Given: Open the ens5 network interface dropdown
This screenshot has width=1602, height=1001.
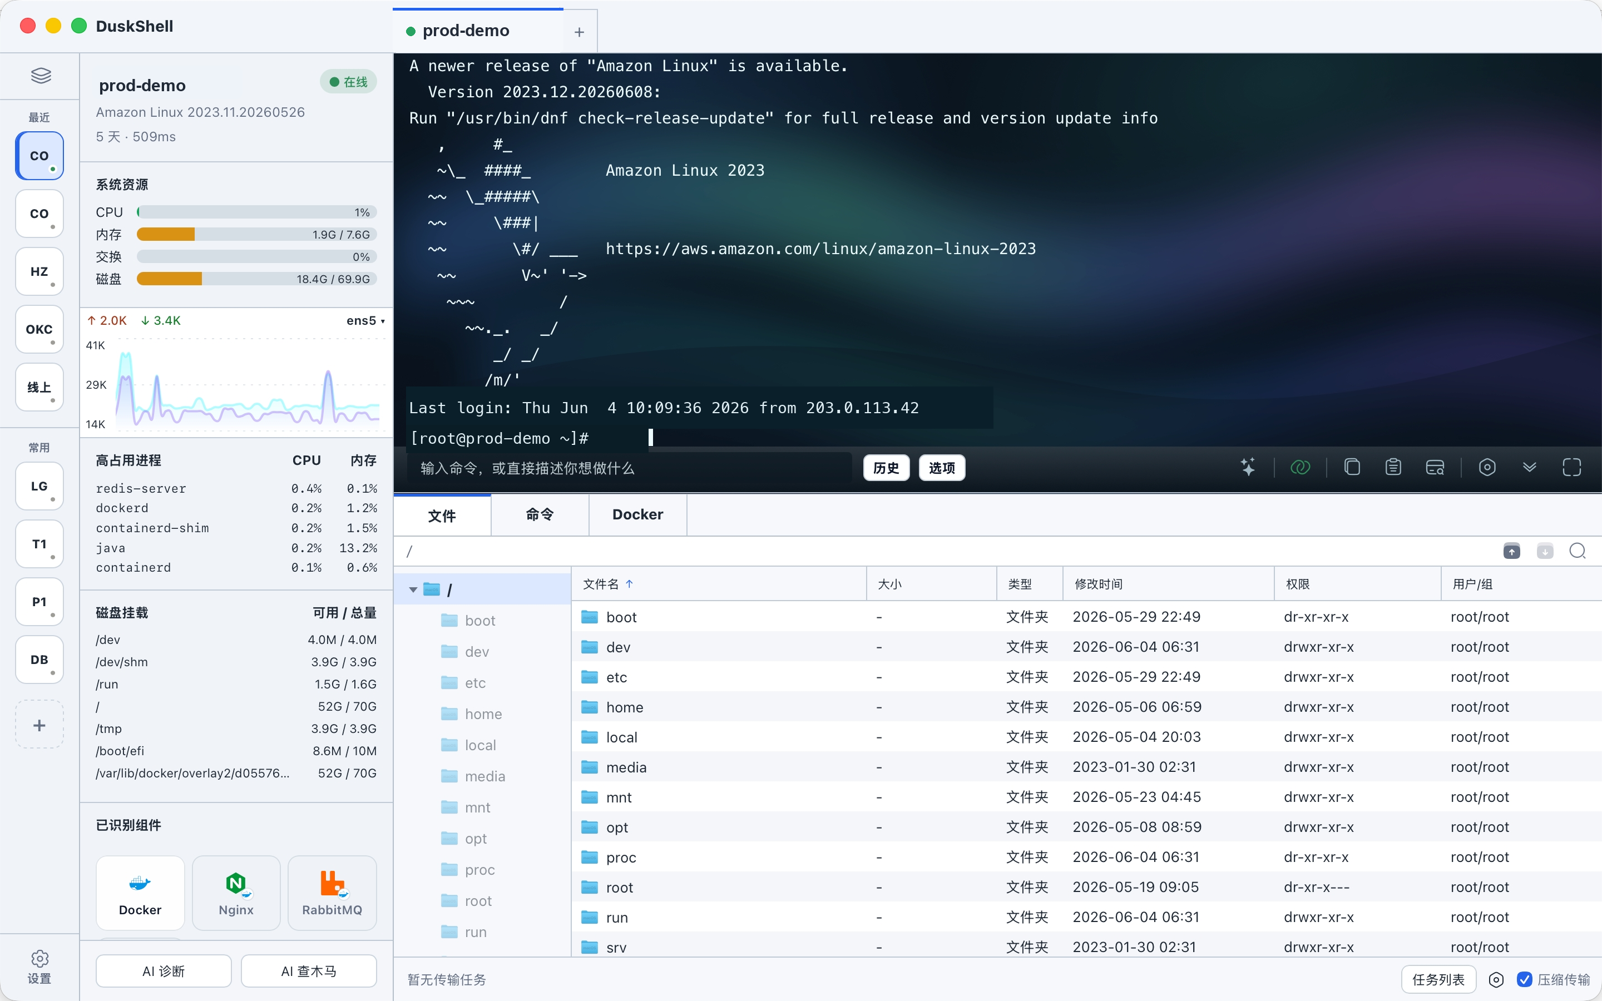Looking at the screenshot, I should tap(365, 320).
